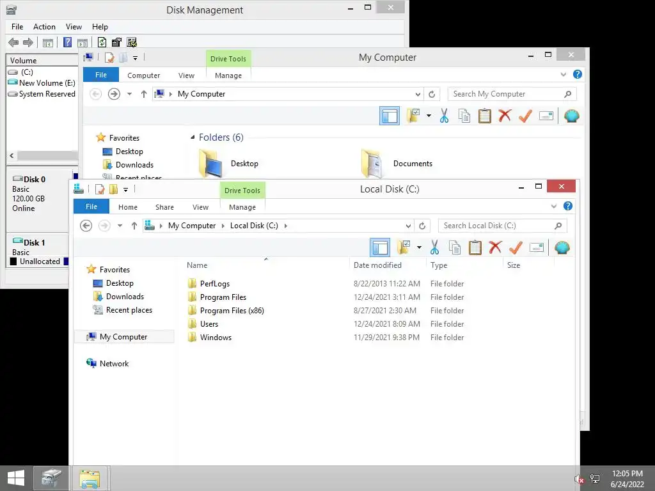Click the red X delete icon in My Computer toolbar
The image size is (655, 491).
coord(505,115)
